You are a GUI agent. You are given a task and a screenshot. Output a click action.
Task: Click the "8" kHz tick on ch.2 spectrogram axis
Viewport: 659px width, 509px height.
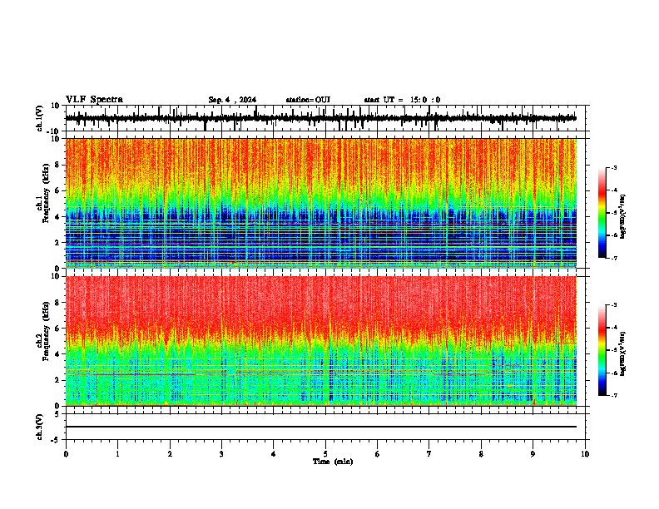tap(58, 303)
